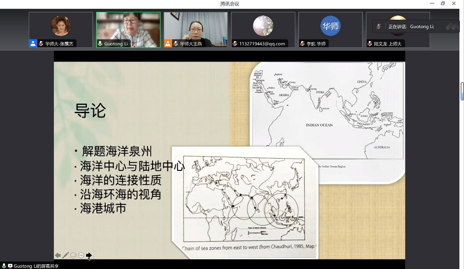This screenshot has height=269, width=464.
Task: Click the next slide black arrow
Action: [89, 255]
